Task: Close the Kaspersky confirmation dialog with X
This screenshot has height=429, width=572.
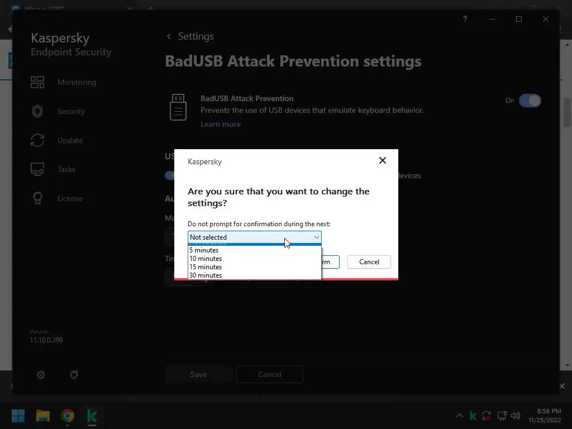Action: pyautogui.click(x=382, y=160)
